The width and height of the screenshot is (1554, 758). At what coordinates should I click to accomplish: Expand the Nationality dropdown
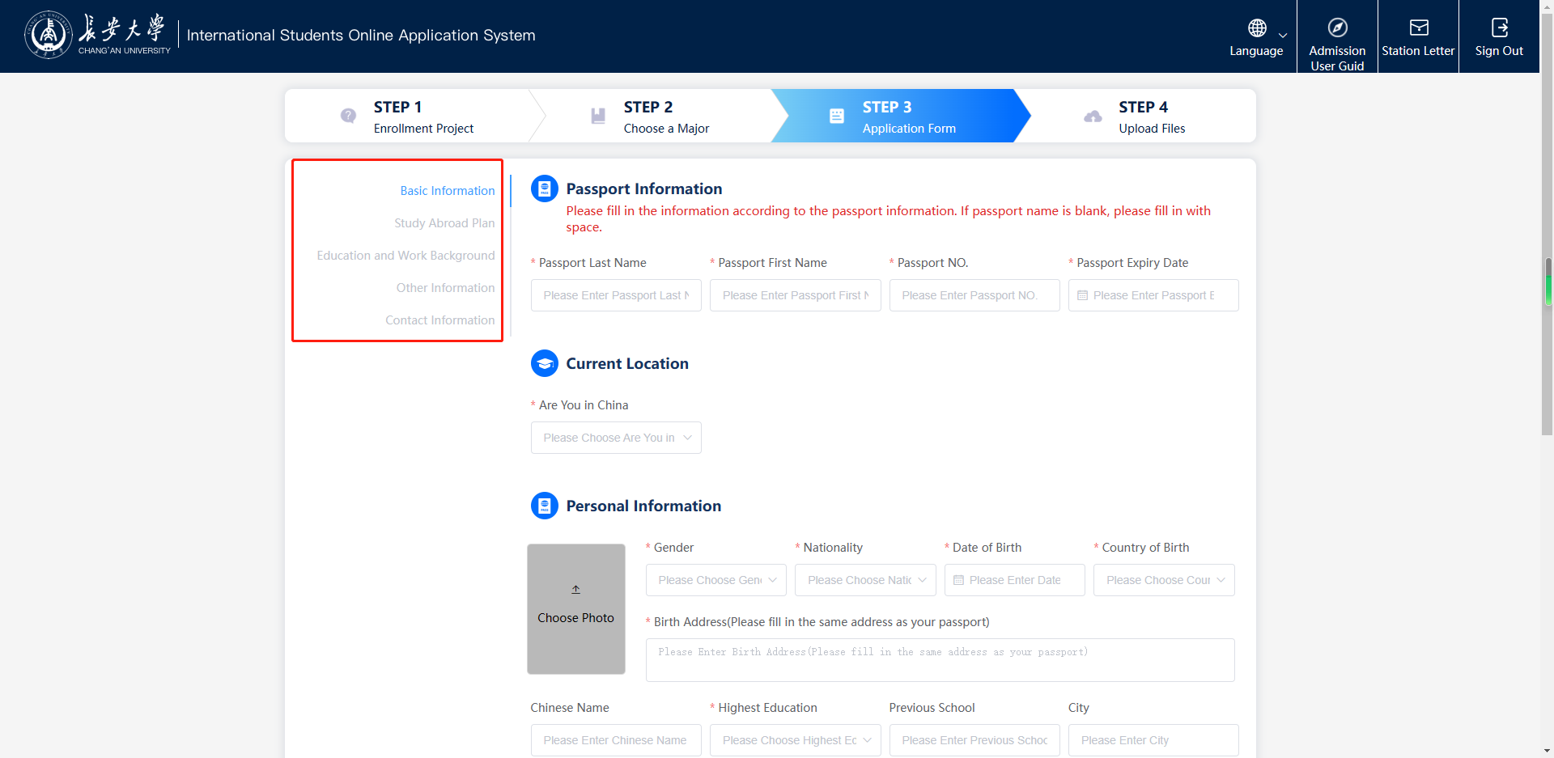click(922, 580)
